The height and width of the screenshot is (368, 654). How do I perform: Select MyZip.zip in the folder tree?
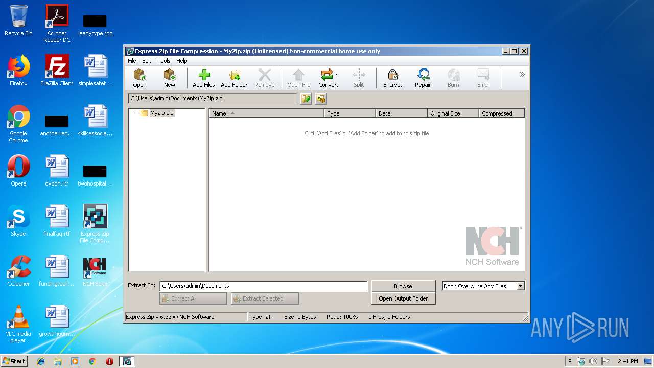[x=161, y=113]
